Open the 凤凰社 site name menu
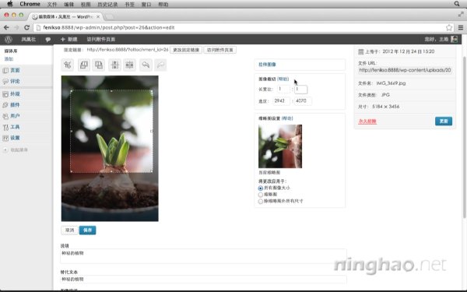 [x=28, y=39]
